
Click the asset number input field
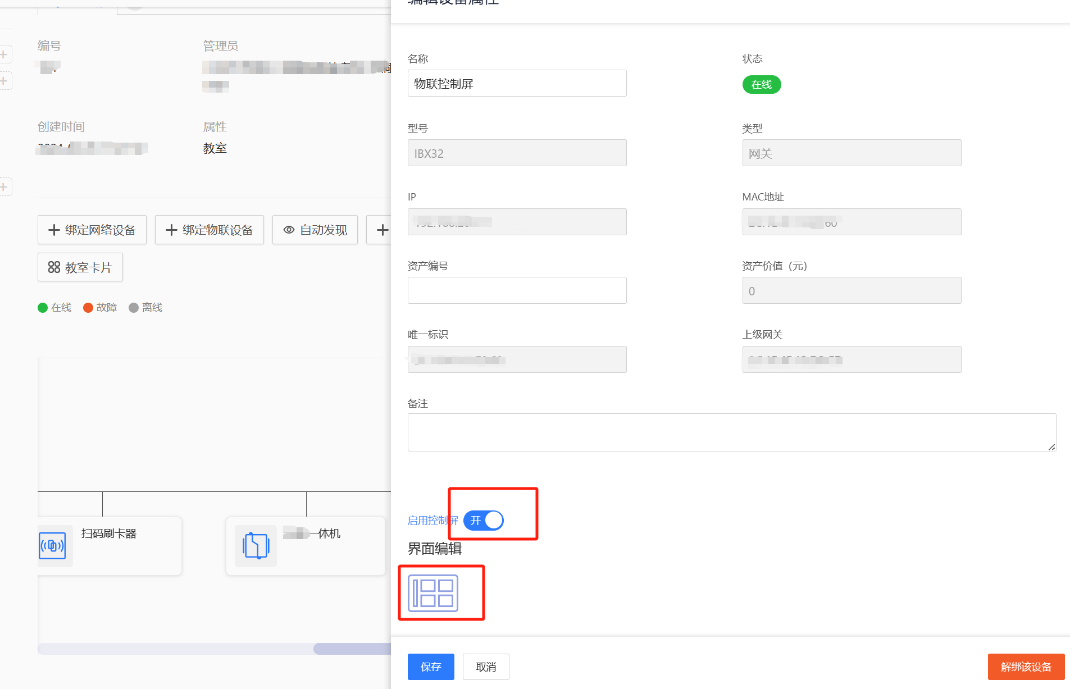[517, 290]
